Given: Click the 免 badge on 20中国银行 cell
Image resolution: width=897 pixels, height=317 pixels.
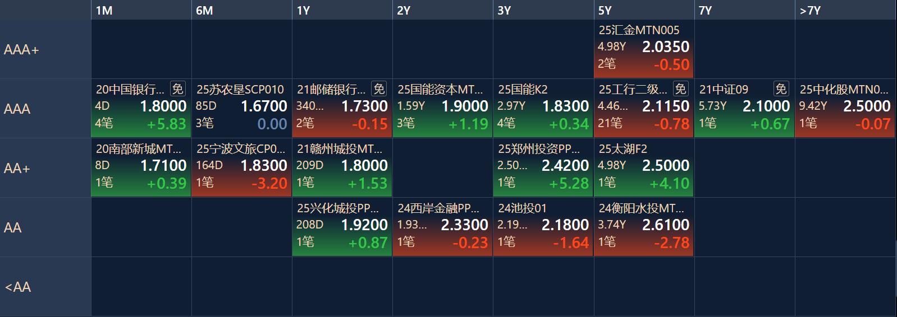Looking at the screenshot, I should pyautogui.click(x=177, y=89).
